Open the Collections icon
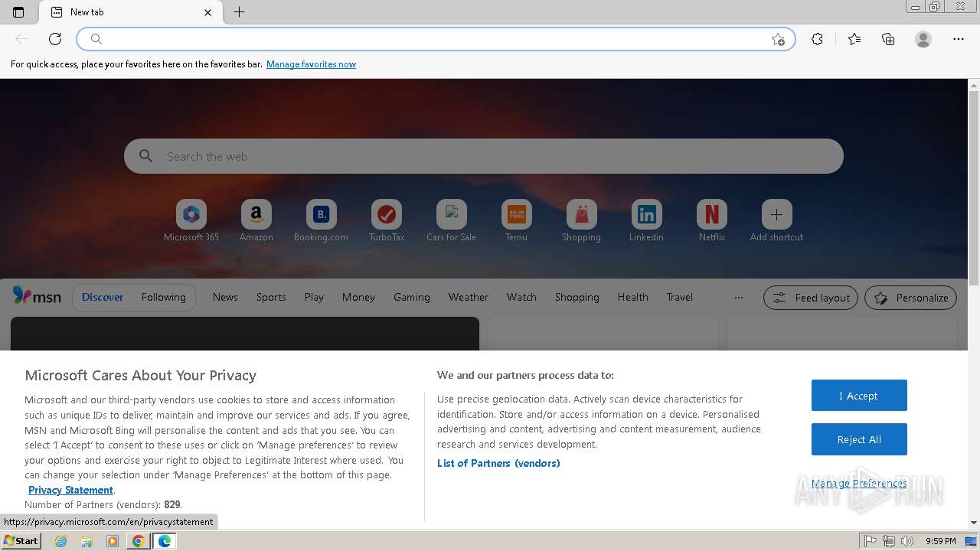This screenshot has width=980, height=551. pos(888,39)
